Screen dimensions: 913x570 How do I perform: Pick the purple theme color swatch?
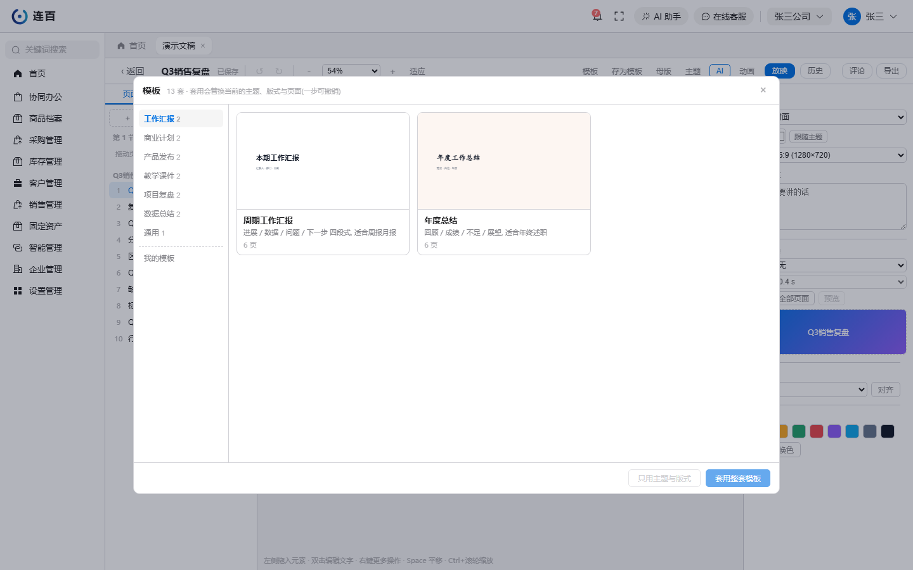click(834, 431)
